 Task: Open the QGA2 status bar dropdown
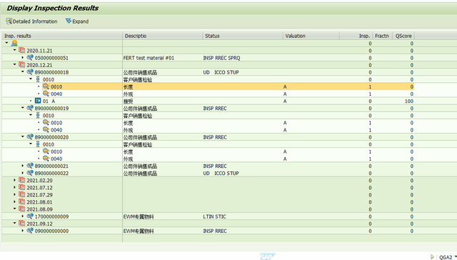click(456, 256)
